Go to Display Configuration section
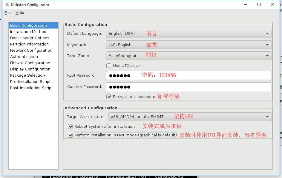Viewport: 282px width, 178px height. tap(33, 69)
